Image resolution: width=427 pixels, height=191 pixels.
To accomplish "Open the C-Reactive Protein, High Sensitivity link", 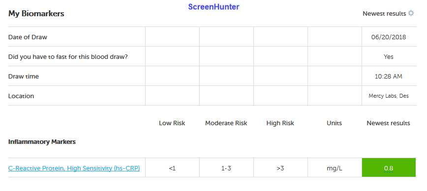I will 74,168.
